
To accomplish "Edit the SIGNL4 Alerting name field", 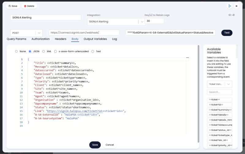I will [46, 17].
